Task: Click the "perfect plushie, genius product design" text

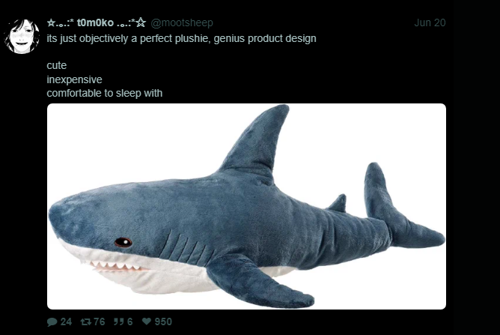Action: (228, 38)
